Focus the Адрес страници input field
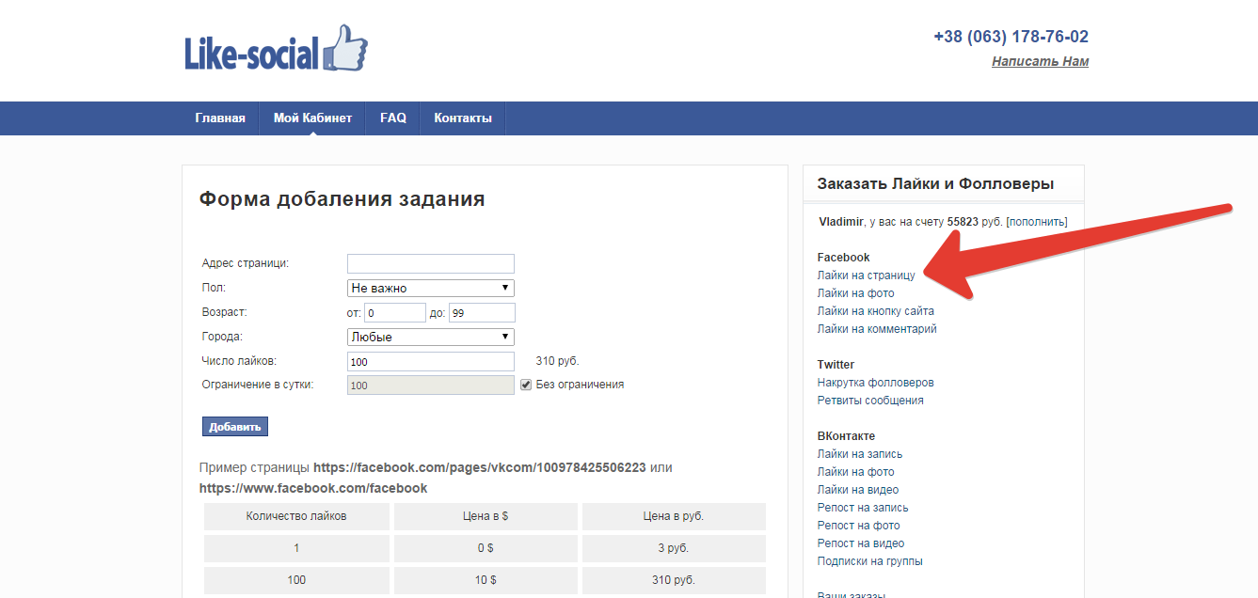Screen dimensions: 1258x598 [x=431, y=263]
